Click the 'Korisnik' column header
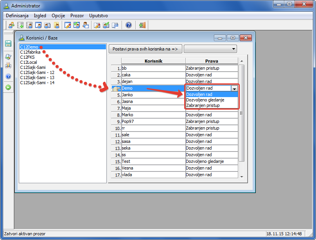 153,61
